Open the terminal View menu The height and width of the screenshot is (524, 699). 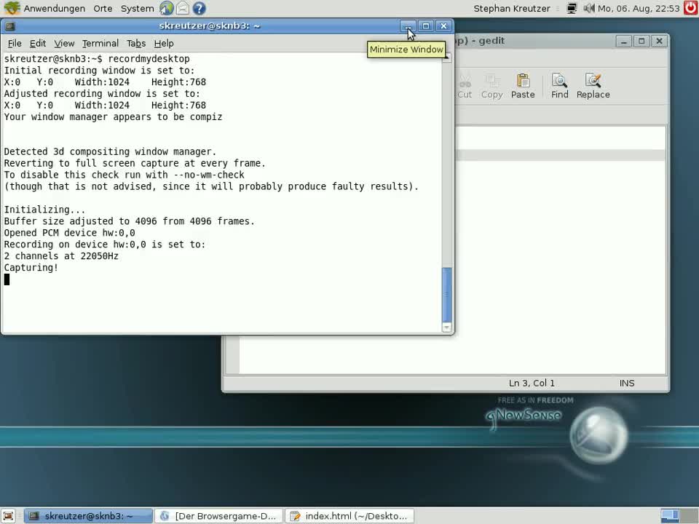point(64,43)
